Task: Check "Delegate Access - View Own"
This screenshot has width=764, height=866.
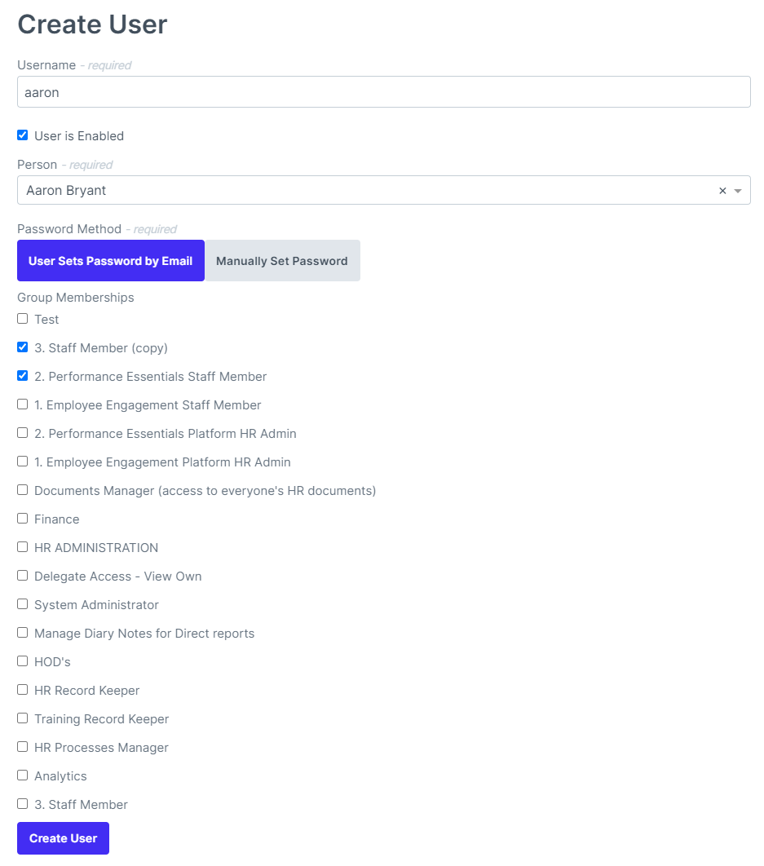Action: pos(22,575)
